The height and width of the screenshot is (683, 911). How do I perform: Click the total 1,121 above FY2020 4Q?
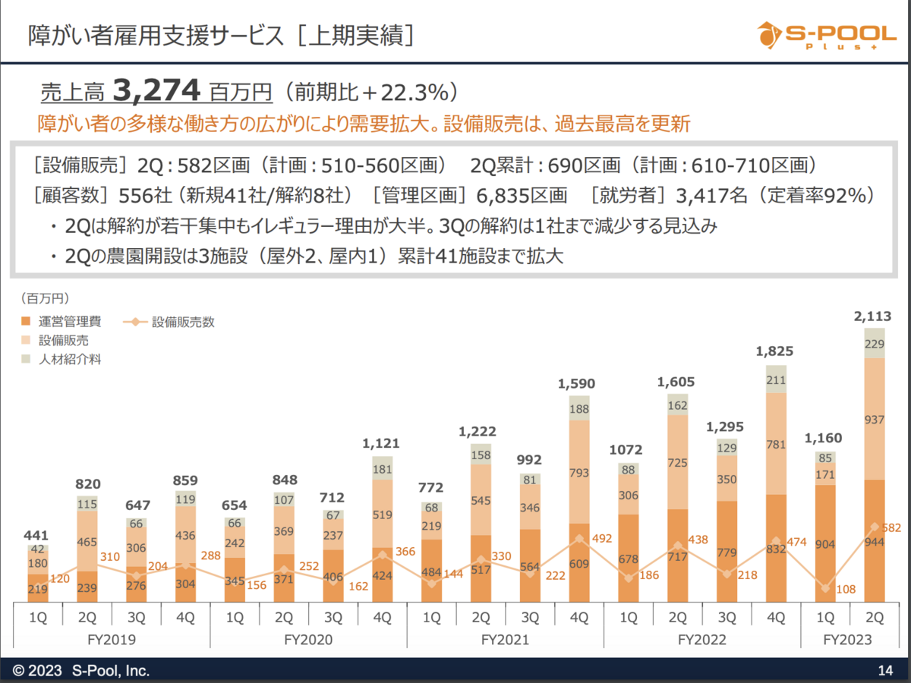pyautogui.click(x=382, y=443)
